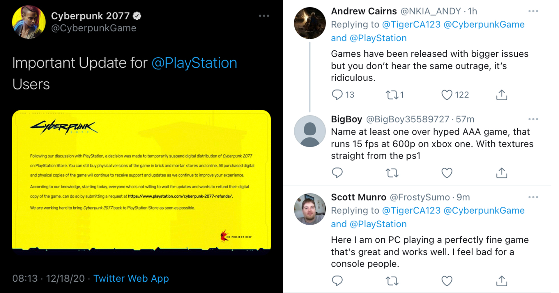Reply to Andrew Cairns' tweet
Viewport: 559px width, 293px height.
(337, 95)
